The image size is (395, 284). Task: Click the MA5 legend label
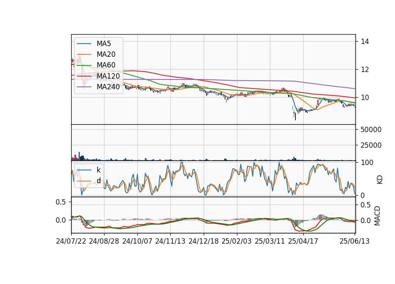[104, 44]
